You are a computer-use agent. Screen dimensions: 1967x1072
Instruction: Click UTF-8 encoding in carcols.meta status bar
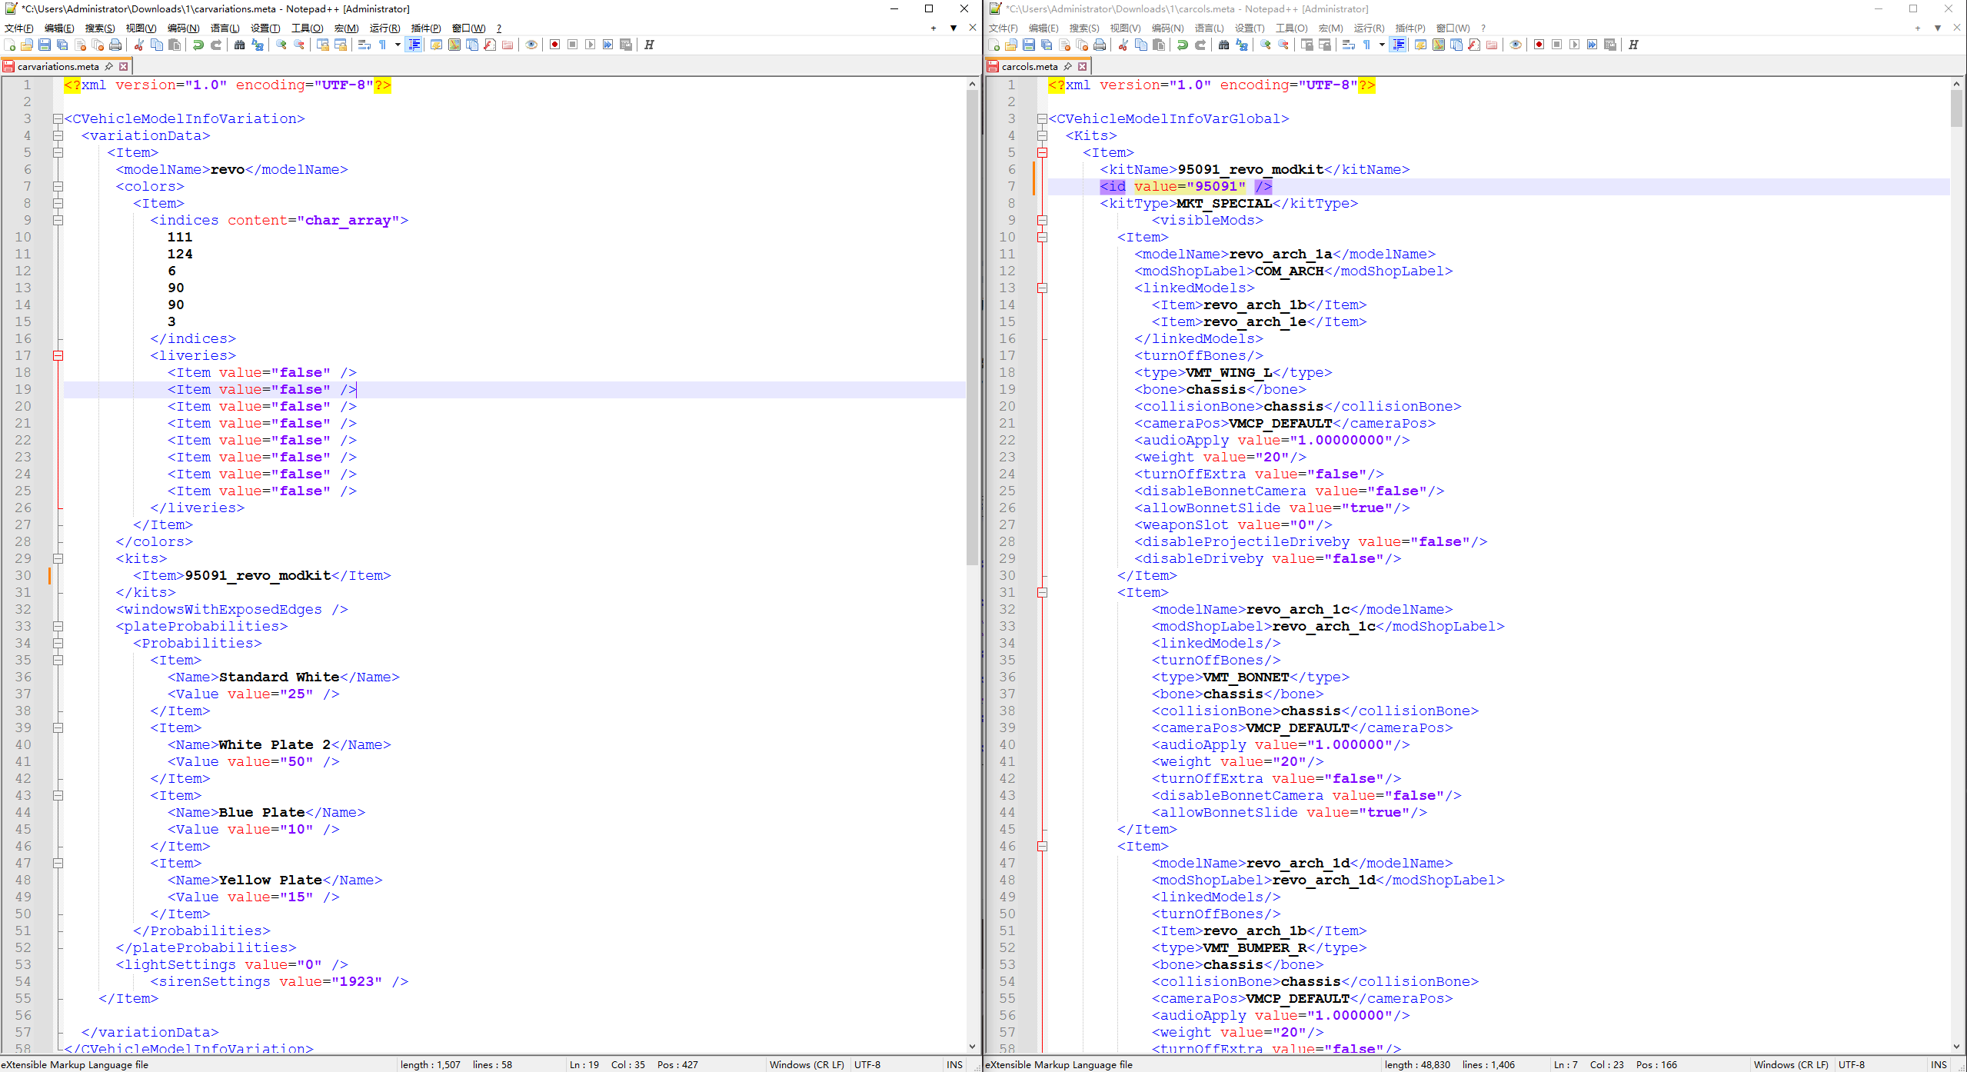coord(1851,1064)
